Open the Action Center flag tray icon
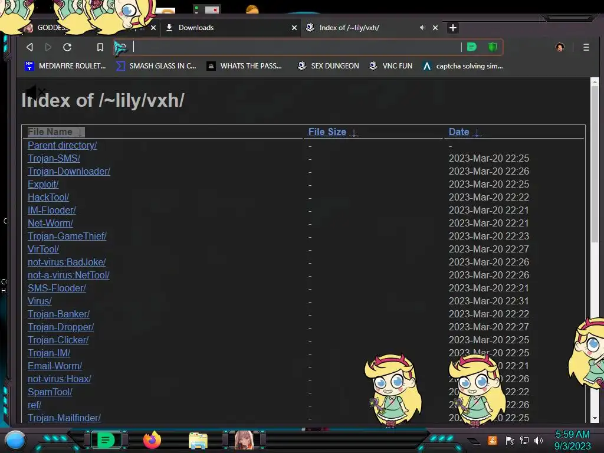This screenshot has height=453, width=604. pos(510,441)
